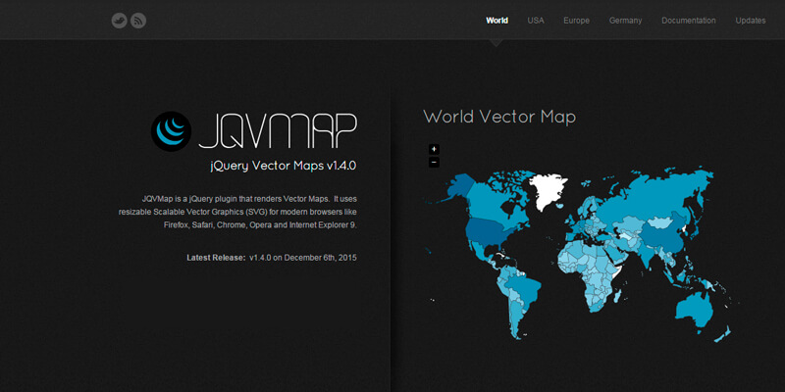Viewport: 785px width, 392px height.
Task: Open the Twitter icon link
Action: [119, 21]
